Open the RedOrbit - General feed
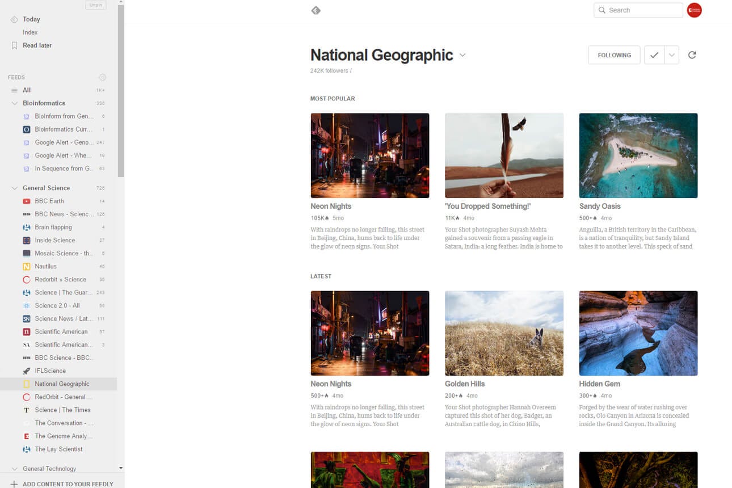Screen dimensions: 732x488 pyautogui.click(x=64, y=397)
